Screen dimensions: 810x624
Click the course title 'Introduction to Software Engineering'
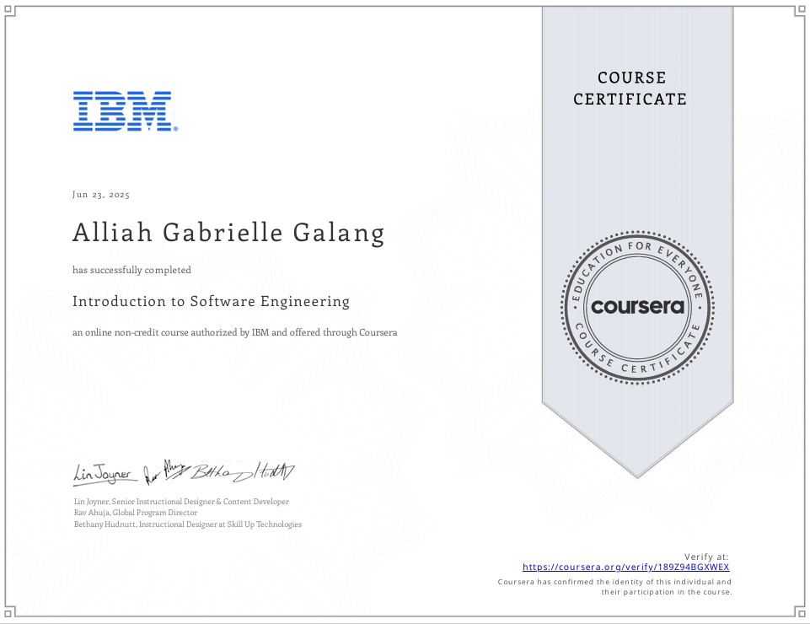pos(211,301)
